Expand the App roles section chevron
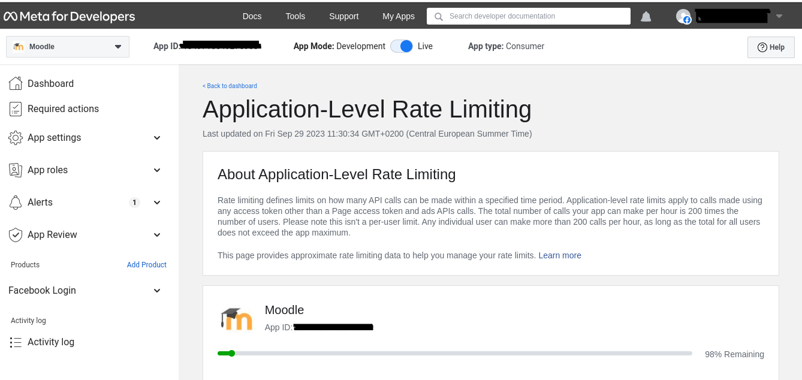Screen dimensions: 802x380 tap(157, 170)
